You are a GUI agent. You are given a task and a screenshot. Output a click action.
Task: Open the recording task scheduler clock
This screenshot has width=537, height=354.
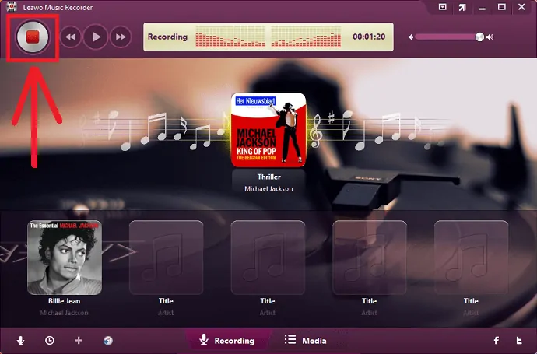(50, 340)
